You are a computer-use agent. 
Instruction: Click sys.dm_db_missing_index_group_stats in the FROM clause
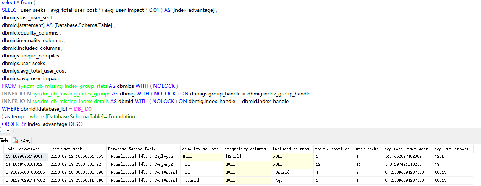click(x=63, y=86)
